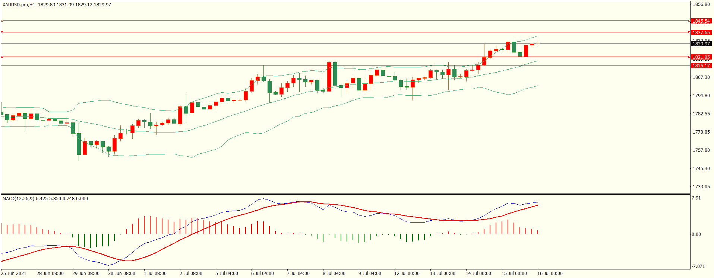Viewport: 714px width, 278px height.
Task: Click the 5 Jul 04:00 time label
Action: tap(227, 274)
